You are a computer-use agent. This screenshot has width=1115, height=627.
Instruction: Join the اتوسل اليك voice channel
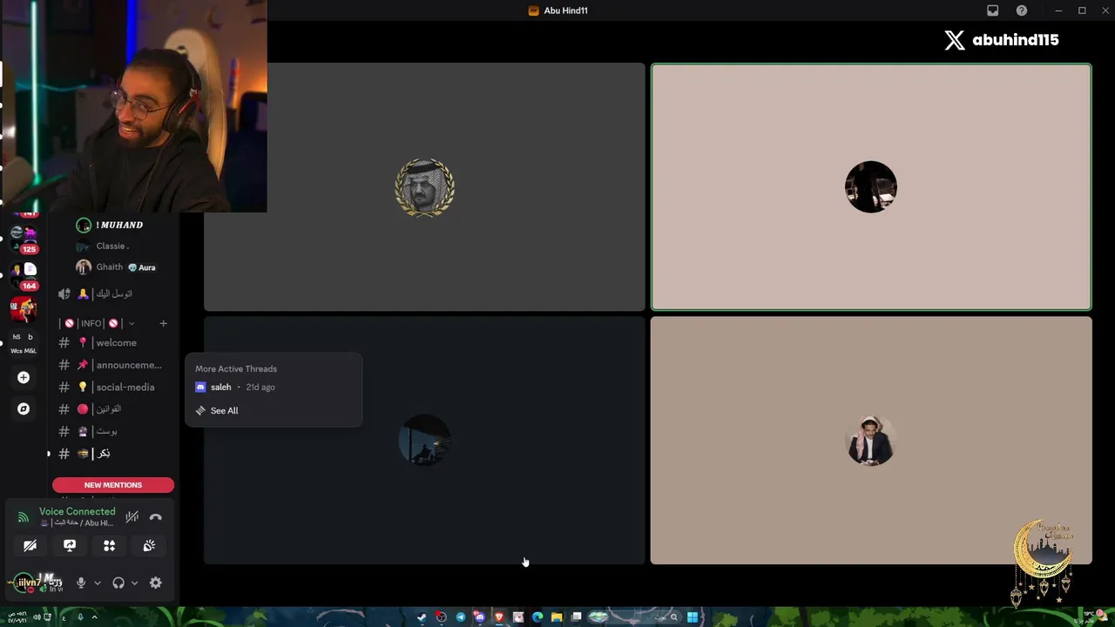[x=113, y=294]
